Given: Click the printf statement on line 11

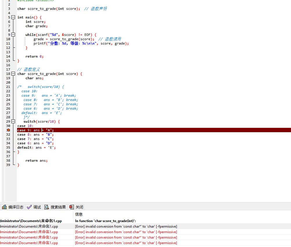Looking at the screenshot, I should point(81,43).
